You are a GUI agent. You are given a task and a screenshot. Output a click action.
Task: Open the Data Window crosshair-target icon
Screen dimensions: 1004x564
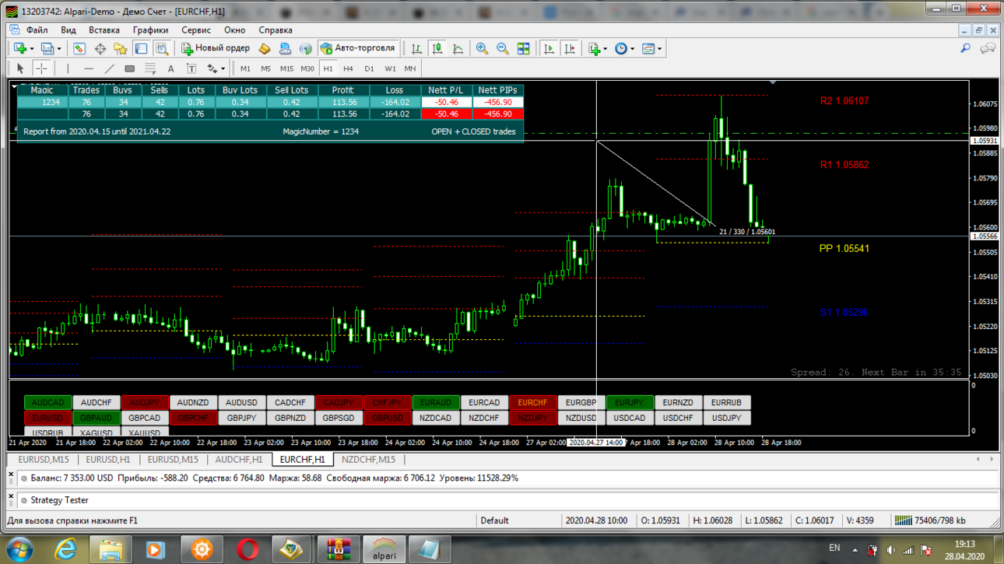(100, 48)
